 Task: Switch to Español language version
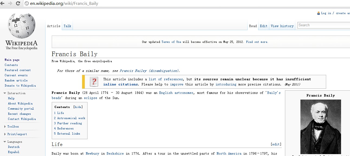click(x=14, y=152)
